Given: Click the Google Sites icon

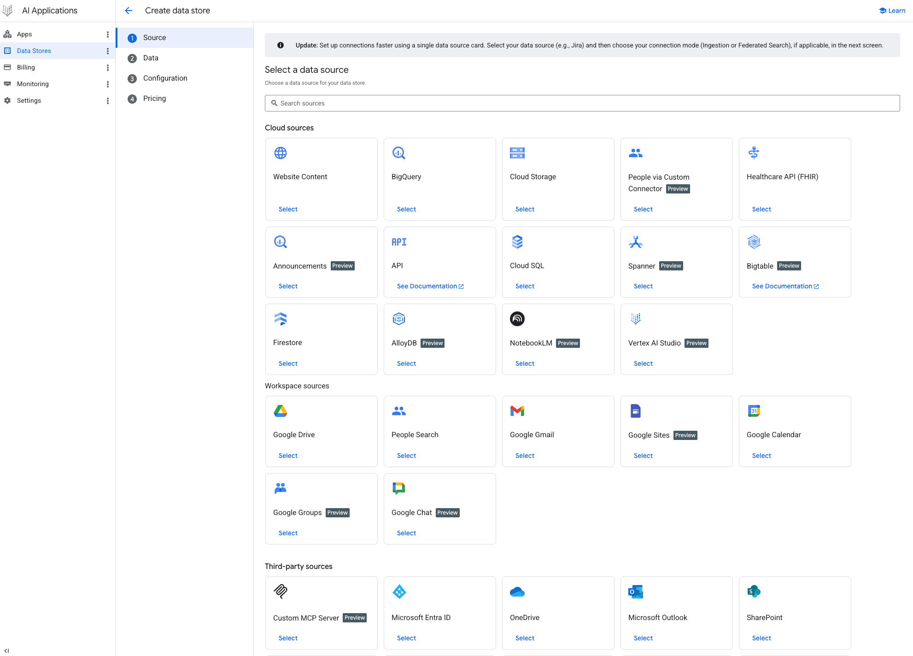Looking at the screenshot, I should pyautogui.click(x=636, y=411).
